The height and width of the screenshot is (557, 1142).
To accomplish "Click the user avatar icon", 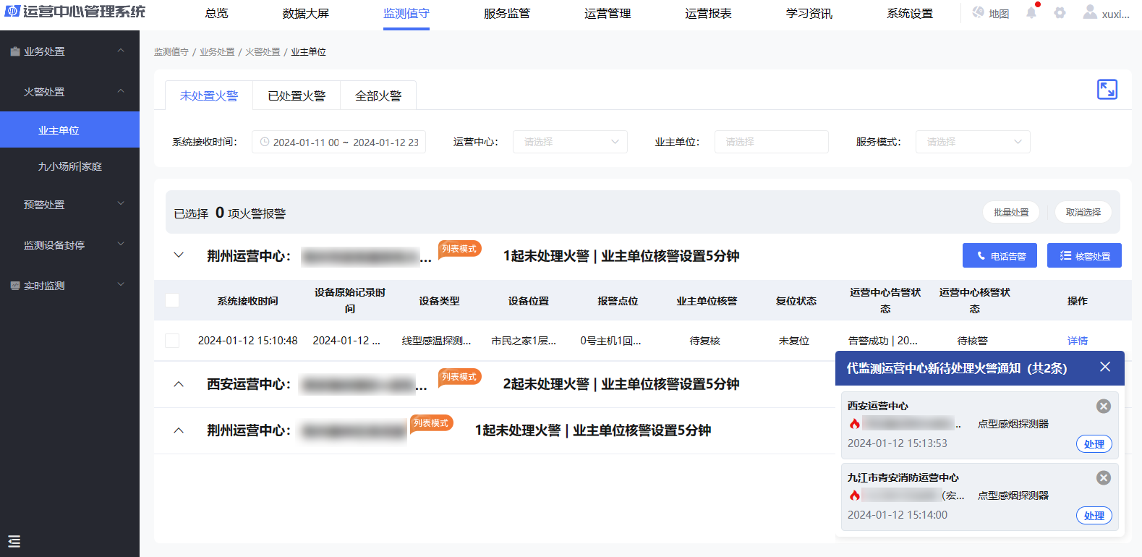I will coord(1089,12).
